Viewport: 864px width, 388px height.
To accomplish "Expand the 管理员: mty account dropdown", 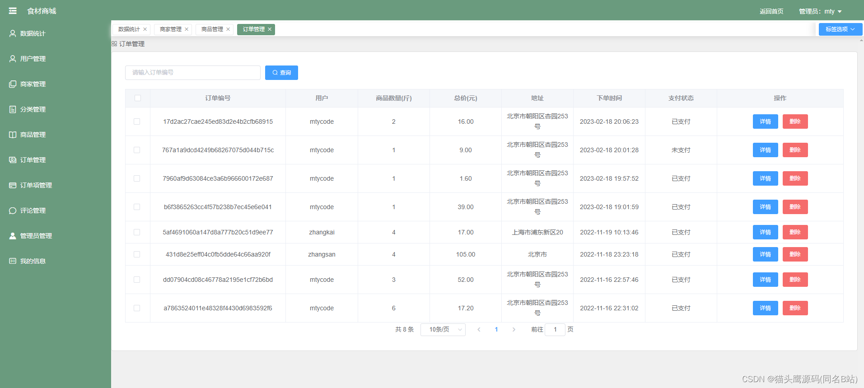I will pos(820,11).
